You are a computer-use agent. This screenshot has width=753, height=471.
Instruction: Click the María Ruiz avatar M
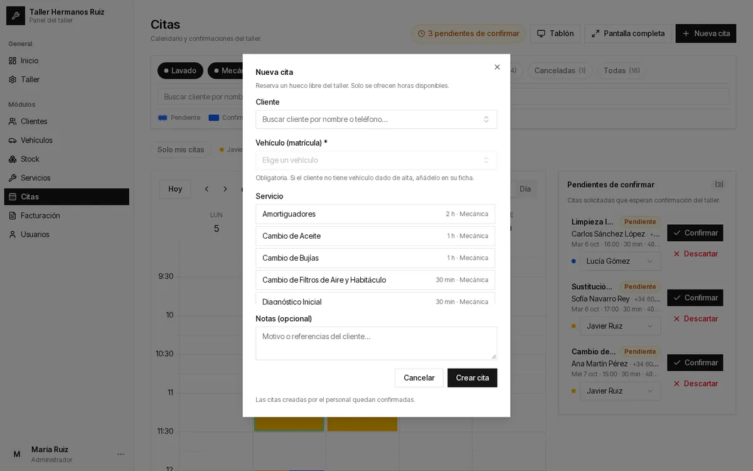pos(17,454)
